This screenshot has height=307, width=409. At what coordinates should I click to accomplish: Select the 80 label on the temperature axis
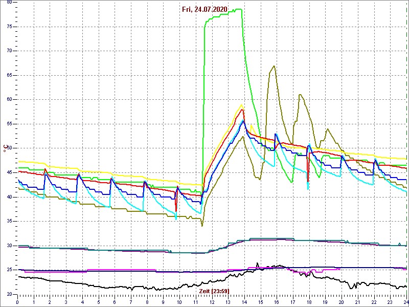10,3
